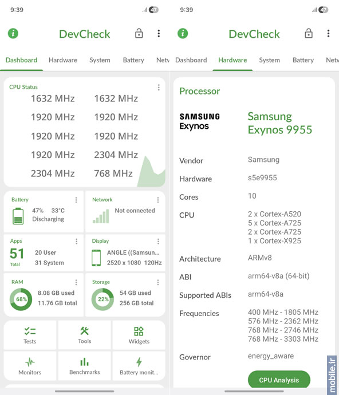Open the RAM card three-dot menu
The image size is (339, 395).
pos(76,282)
